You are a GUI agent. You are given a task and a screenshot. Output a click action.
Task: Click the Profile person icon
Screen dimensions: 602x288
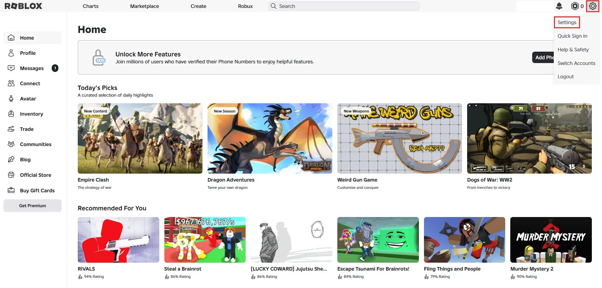[x=11, y=53]
